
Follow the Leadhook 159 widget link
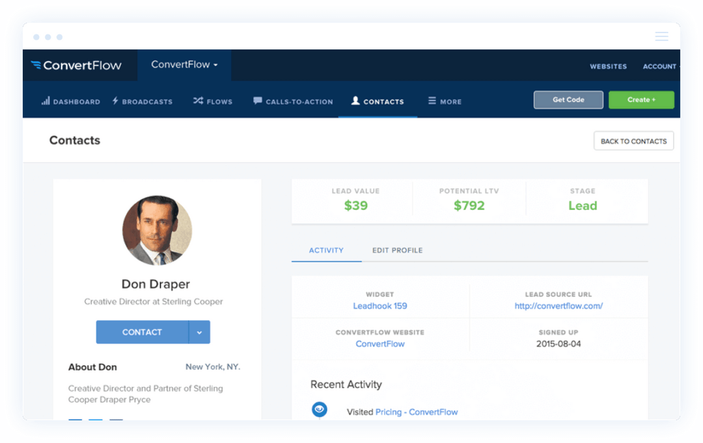point(380,306)
